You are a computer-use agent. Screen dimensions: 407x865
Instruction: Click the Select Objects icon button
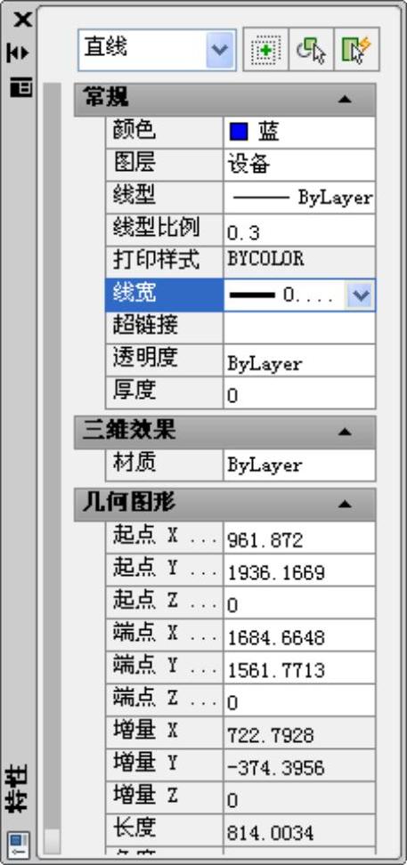[312, 49]
